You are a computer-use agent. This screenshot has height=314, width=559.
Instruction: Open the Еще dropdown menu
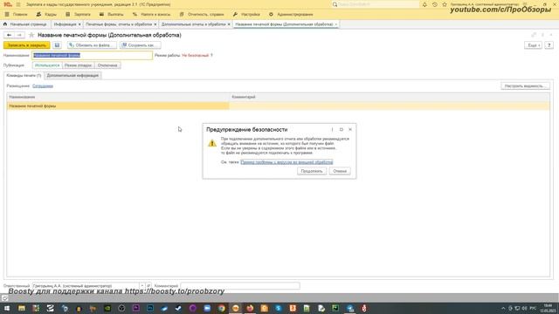[533, 45]
